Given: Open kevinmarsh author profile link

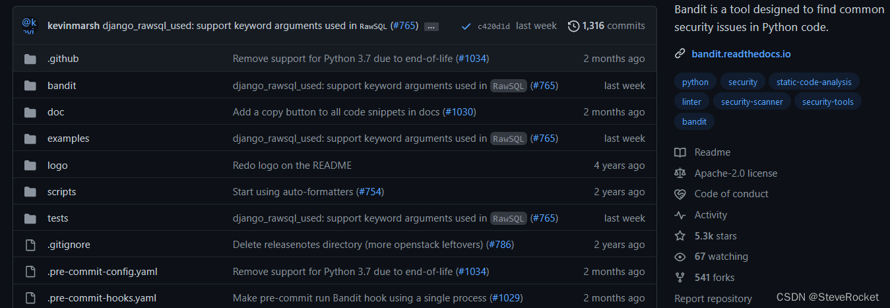Looking at the screenshot, I should (74, 26).
